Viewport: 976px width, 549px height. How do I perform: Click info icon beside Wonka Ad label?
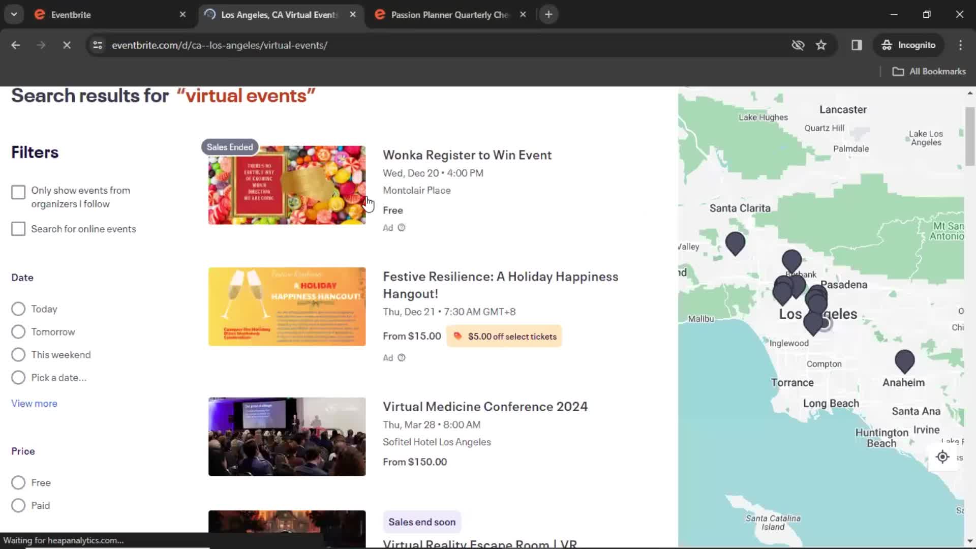pyautogui.click(x=402, y=228)
